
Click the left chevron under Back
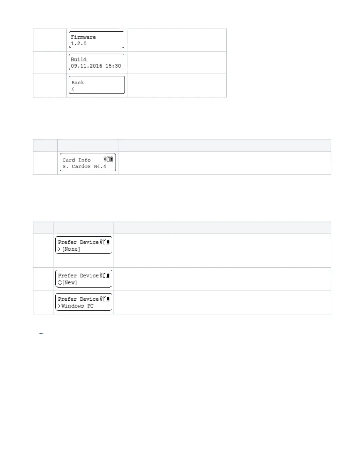[x=73, y=89]
